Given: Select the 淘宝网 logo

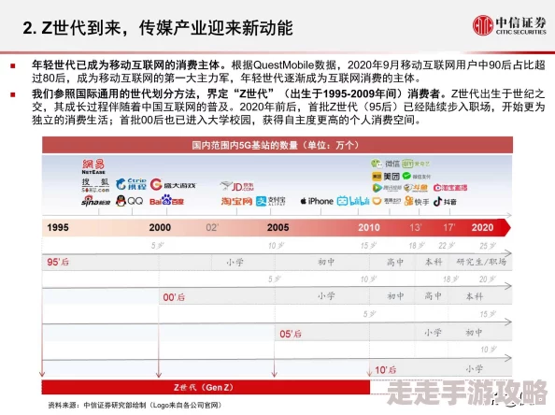Looking at the screenshot, I should click(x=236, y=201).
